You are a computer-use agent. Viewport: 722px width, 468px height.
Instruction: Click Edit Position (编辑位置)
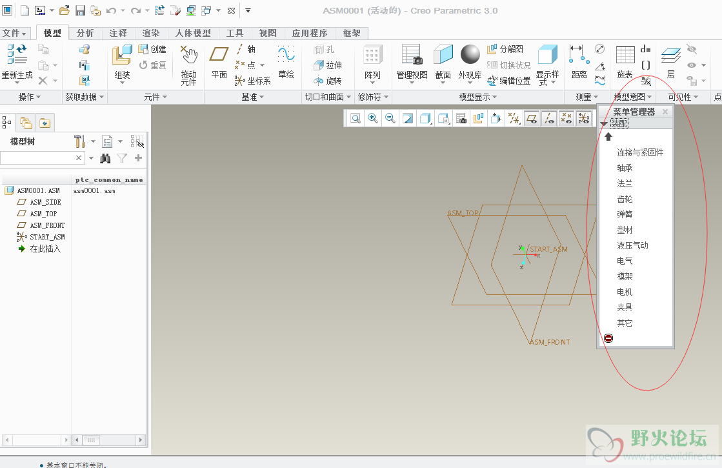(x=509, y=81)
